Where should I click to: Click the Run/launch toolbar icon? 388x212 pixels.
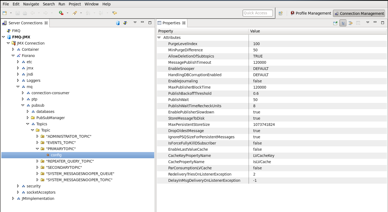click(x=61, y=13)
